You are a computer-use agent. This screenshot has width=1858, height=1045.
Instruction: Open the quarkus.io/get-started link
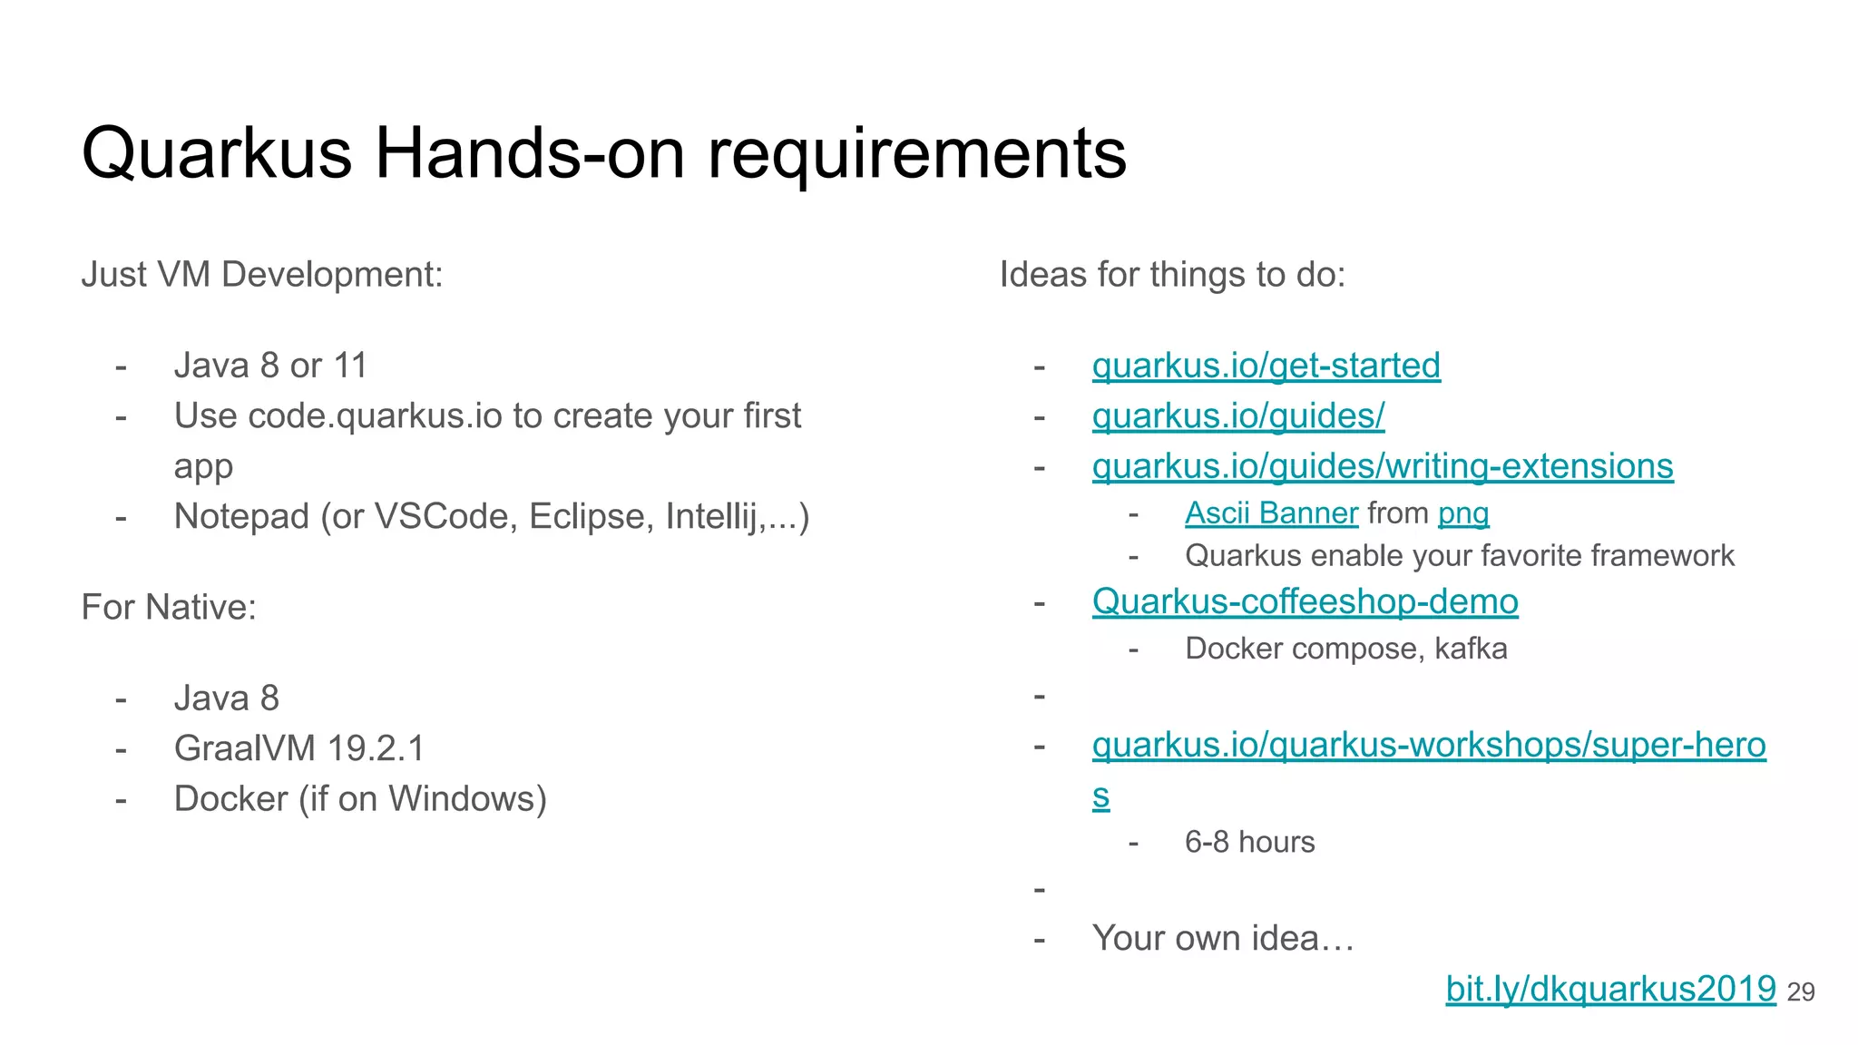(1266, 366)
